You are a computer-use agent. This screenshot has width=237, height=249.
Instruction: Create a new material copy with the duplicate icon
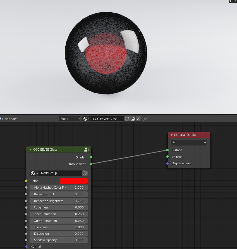[x=133, y=119]
